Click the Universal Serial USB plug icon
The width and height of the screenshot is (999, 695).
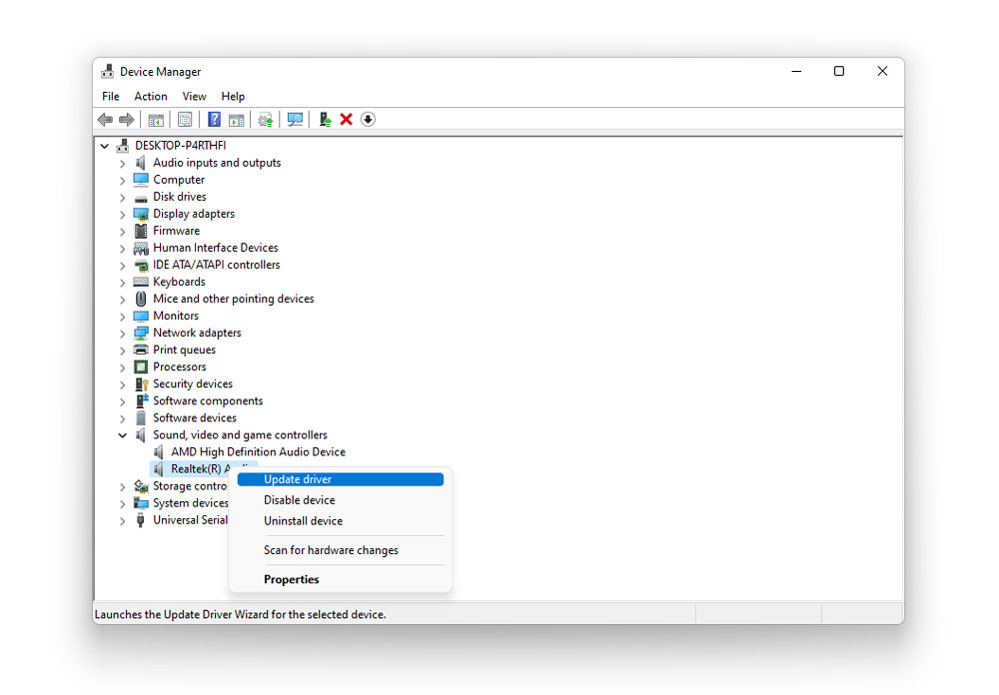141,520
